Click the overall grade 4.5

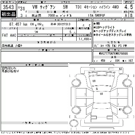tap(129, 7)
